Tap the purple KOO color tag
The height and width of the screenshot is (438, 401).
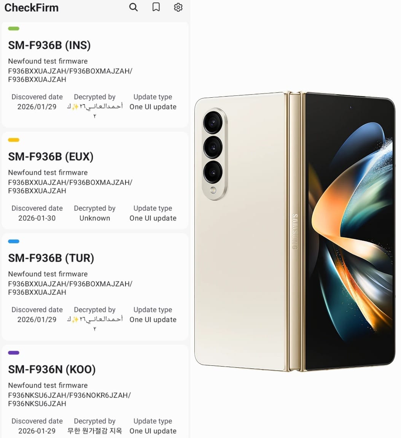tap(14, 352)
